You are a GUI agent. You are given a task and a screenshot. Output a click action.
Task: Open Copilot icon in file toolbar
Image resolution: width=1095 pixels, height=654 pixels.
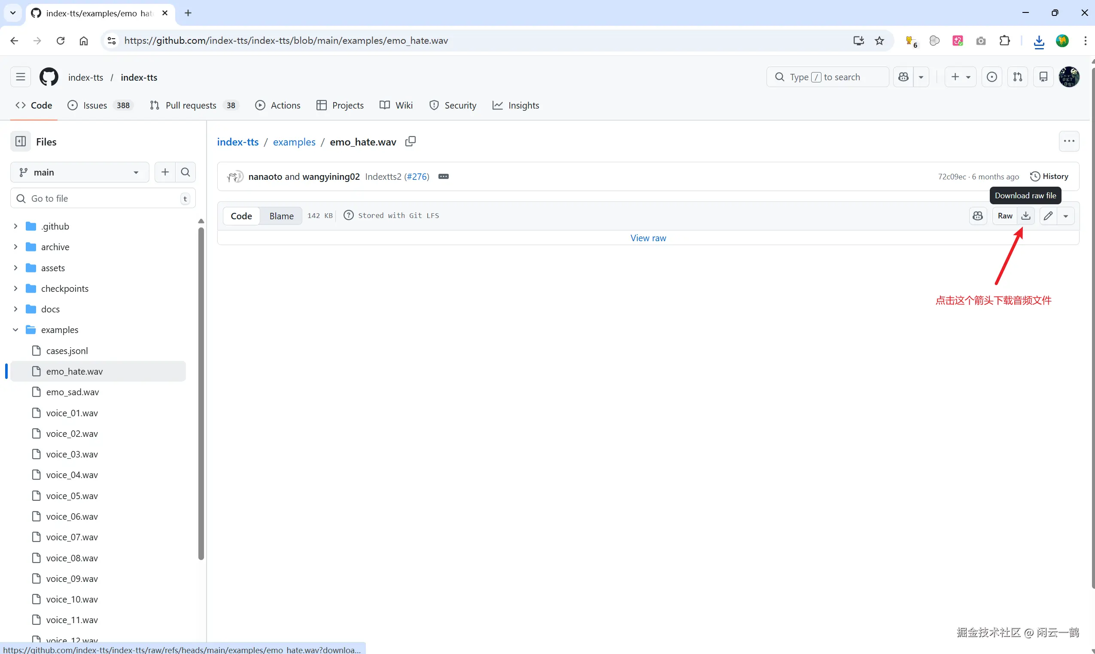[978, 216]
